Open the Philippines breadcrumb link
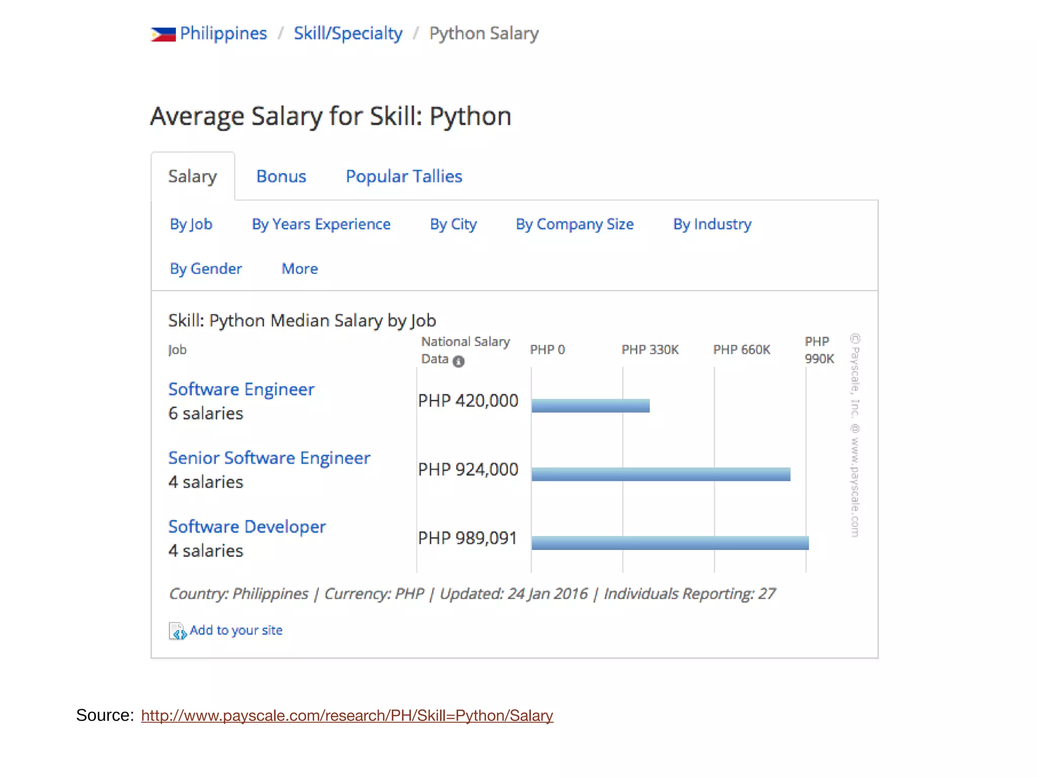 (224, 33)
